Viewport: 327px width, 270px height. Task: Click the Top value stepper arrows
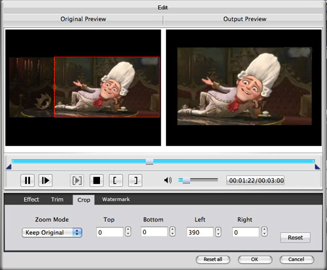(x=128, y=232)
